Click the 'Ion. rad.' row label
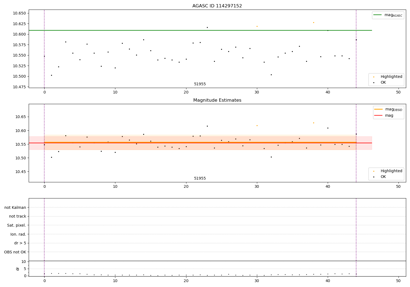This screenshot has width=410, height=287. click(18, 234)
